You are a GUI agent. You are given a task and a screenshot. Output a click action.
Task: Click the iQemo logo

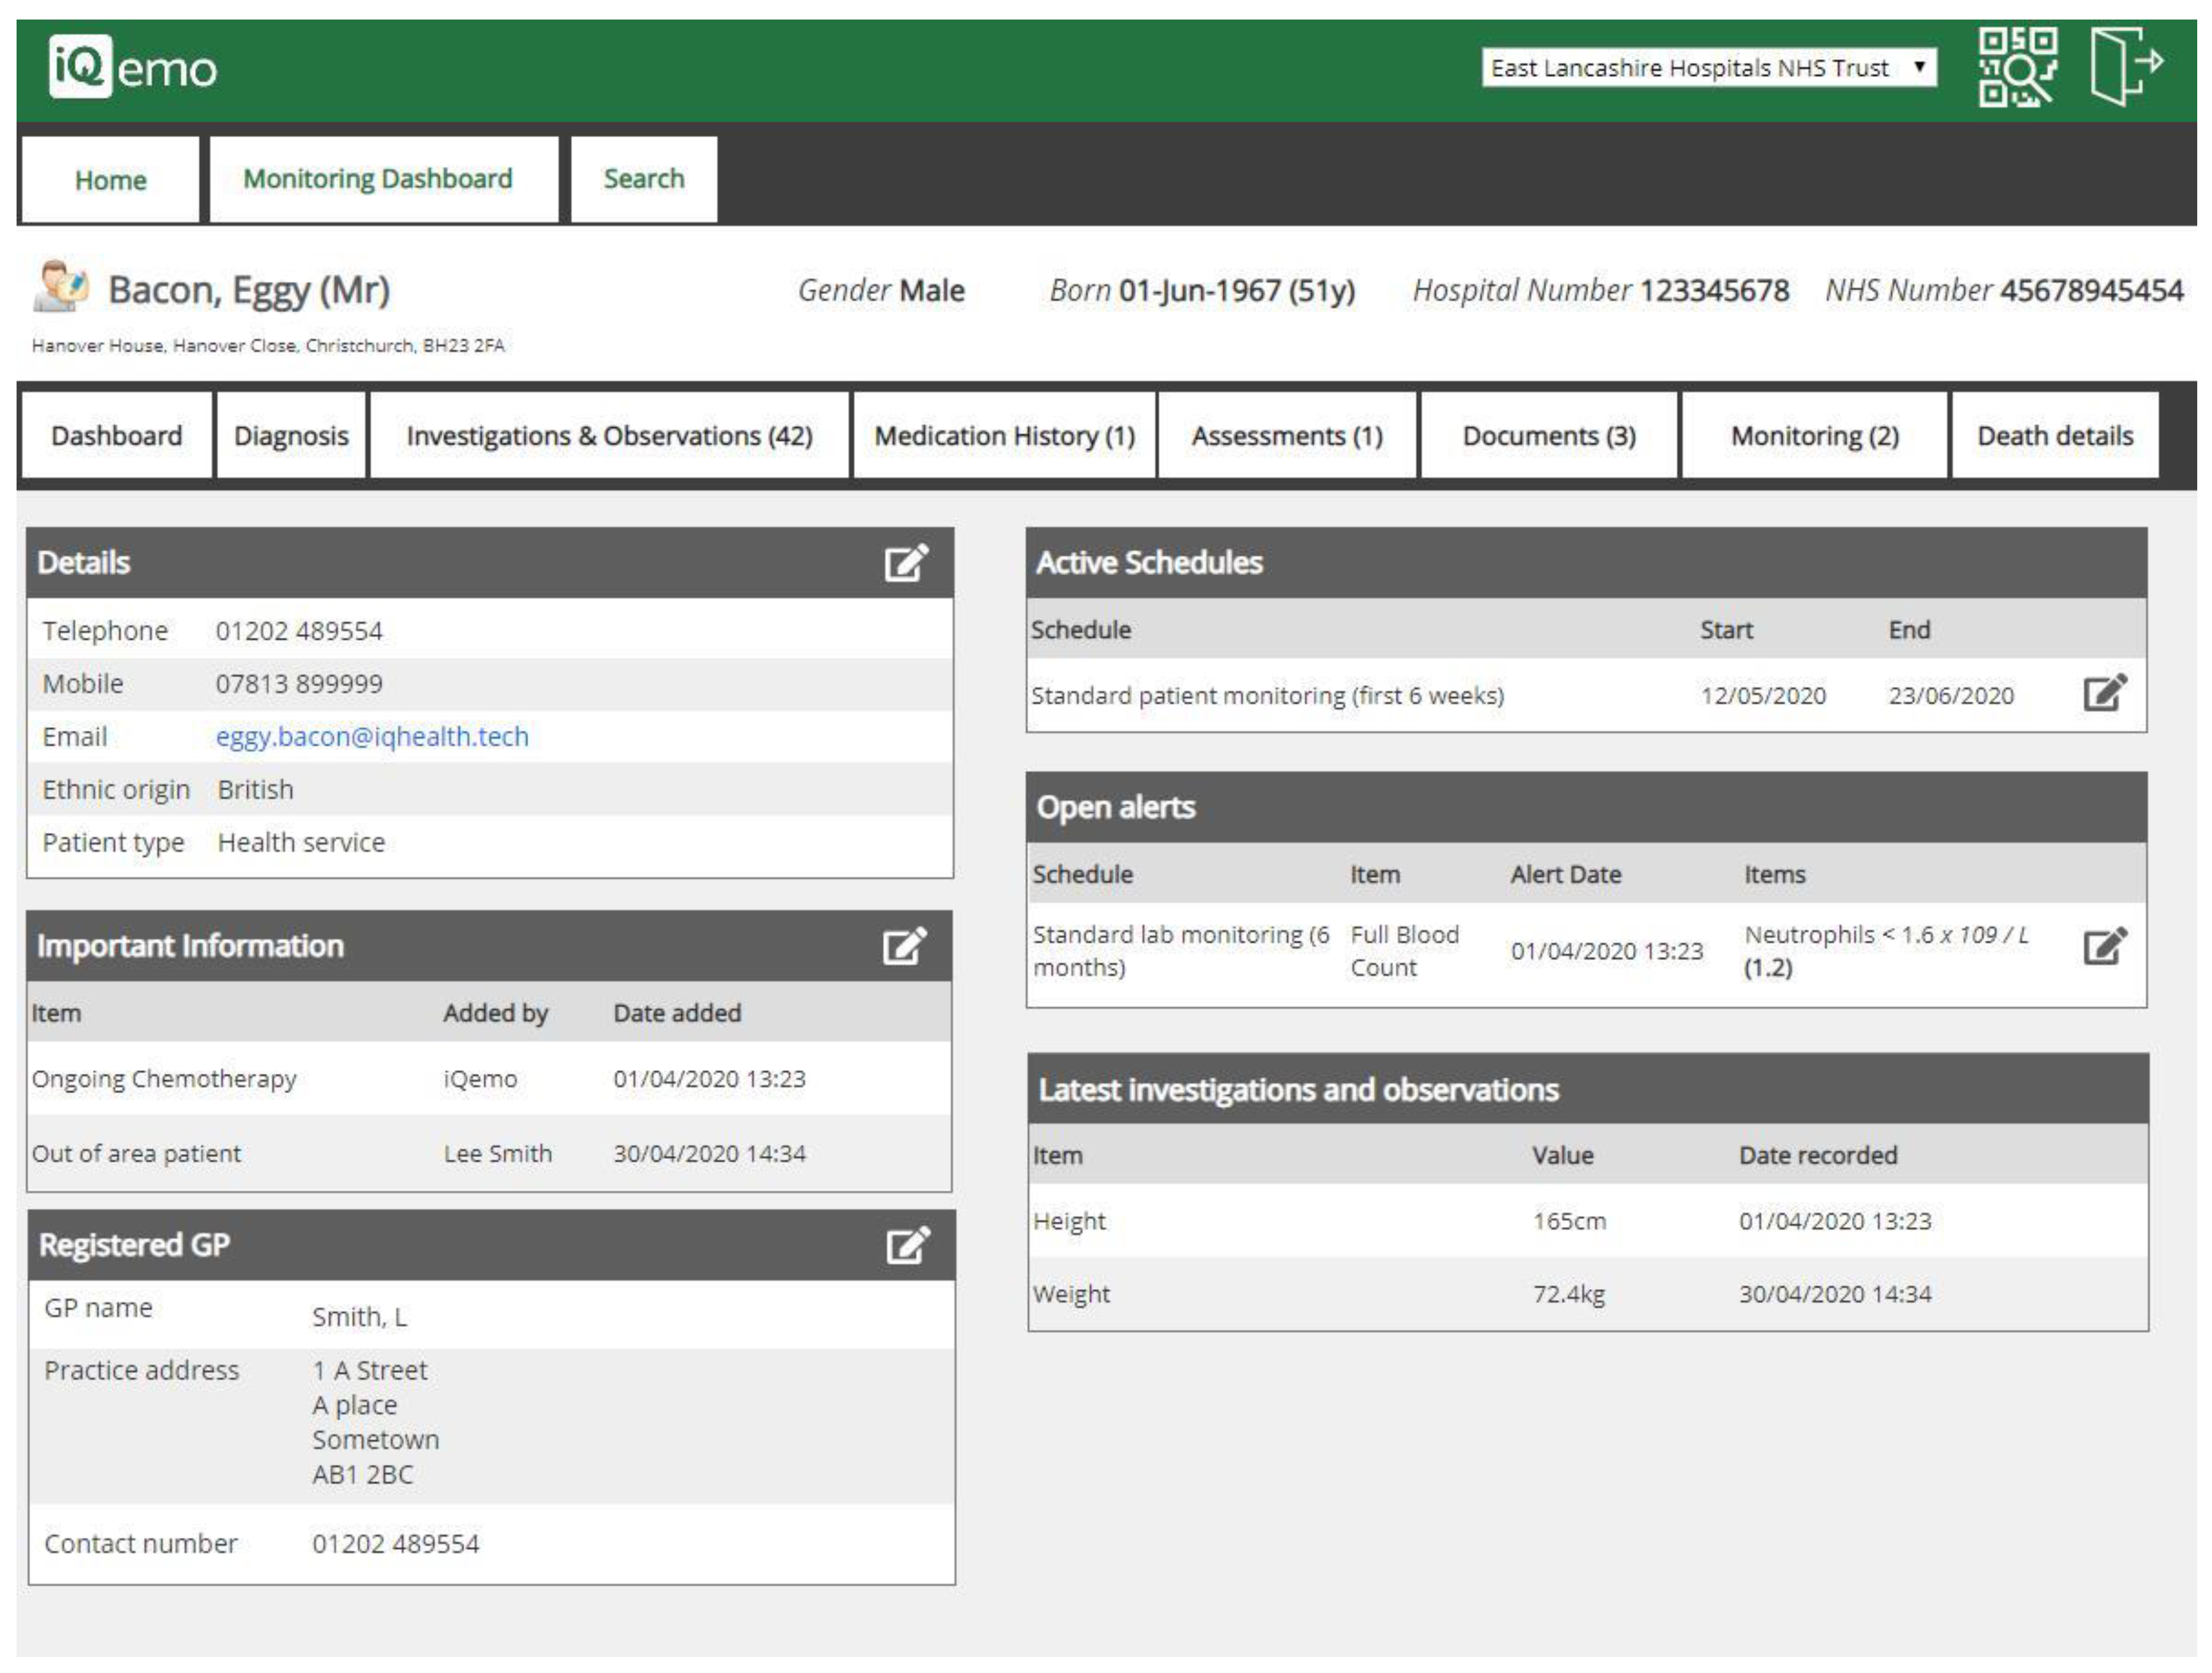133,67
